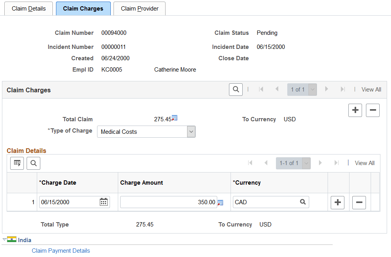Click View All in Claim Charges header
This screenshot has height=257, width=391.
click(371, 90)
